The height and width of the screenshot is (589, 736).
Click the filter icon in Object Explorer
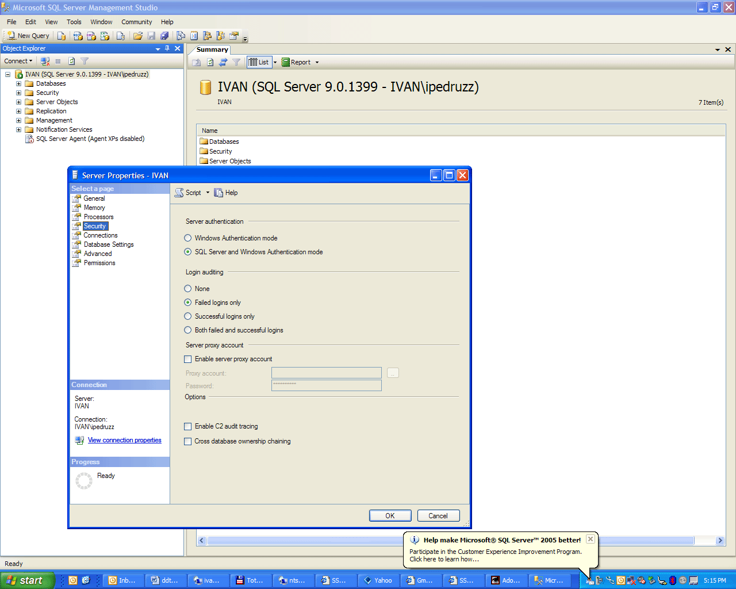(85, 61)
